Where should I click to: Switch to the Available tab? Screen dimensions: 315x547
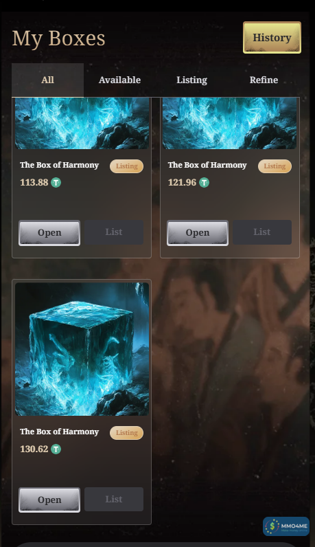119,80
